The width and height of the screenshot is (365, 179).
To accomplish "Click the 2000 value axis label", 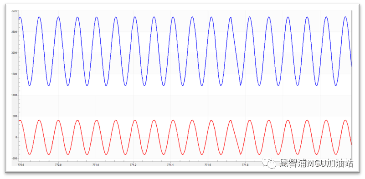I will point(15,53).
